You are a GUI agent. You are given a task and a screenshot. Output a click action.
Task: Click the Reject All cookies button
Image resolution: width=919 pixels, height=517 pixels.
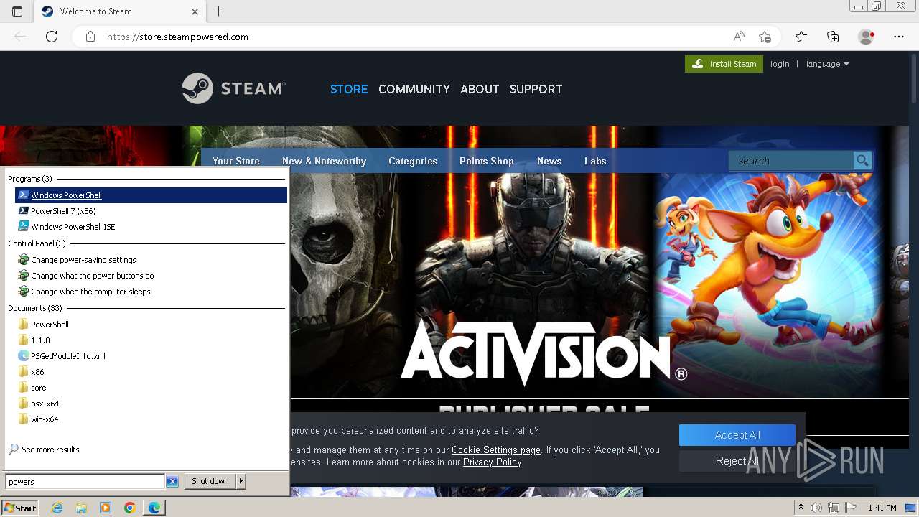click(737, 461)
